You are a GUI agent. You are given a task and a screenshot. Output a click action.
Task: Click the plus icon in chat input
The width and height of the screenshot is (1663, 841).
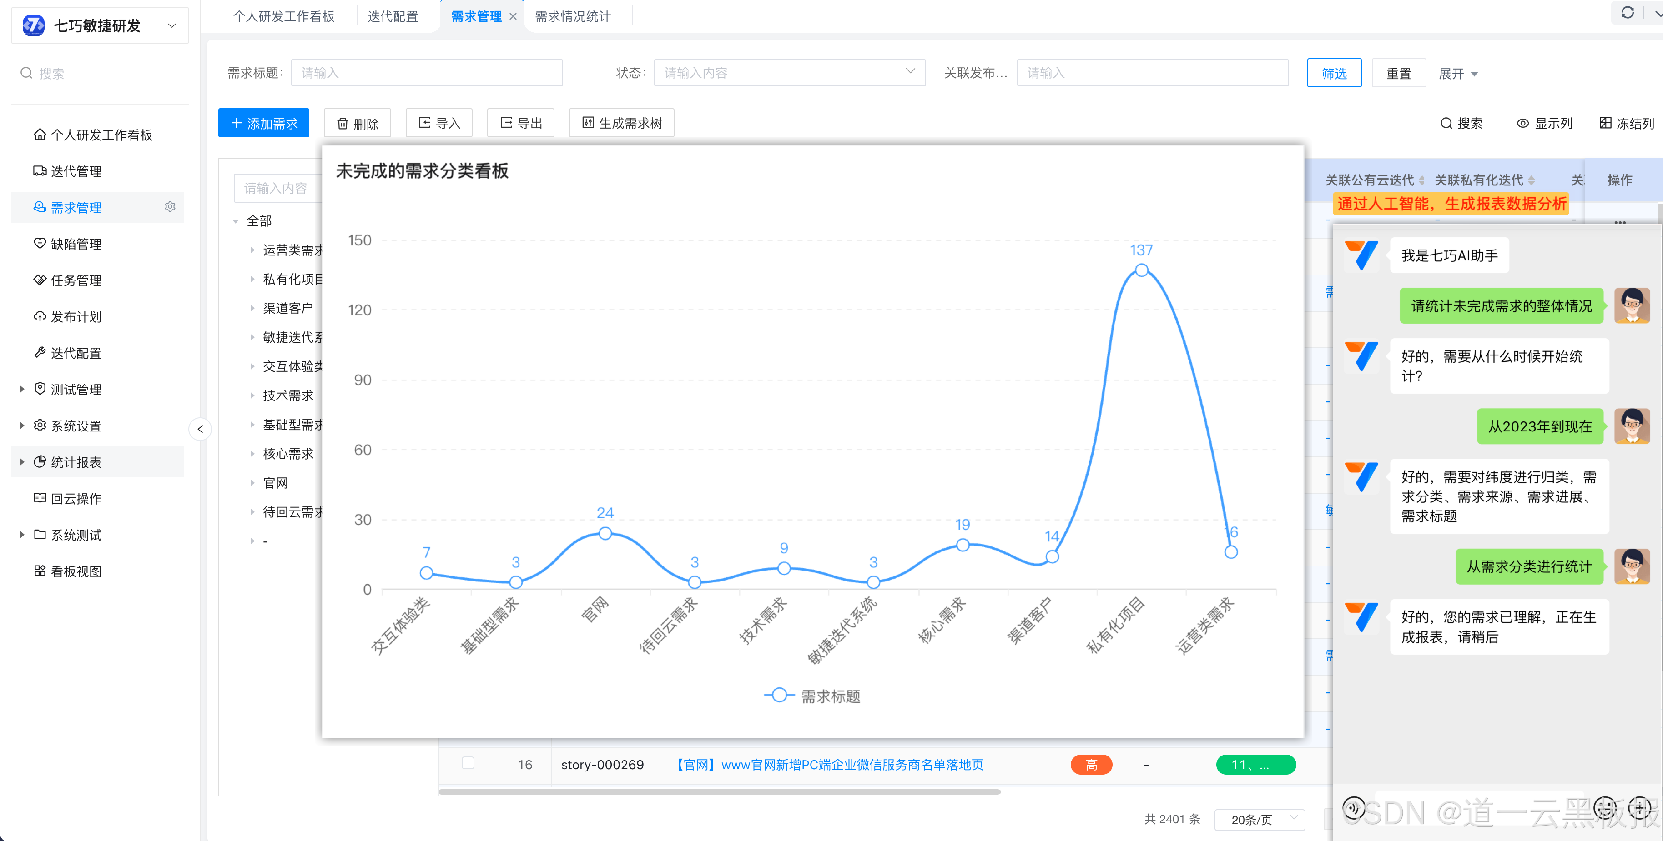coord(1639,807)
